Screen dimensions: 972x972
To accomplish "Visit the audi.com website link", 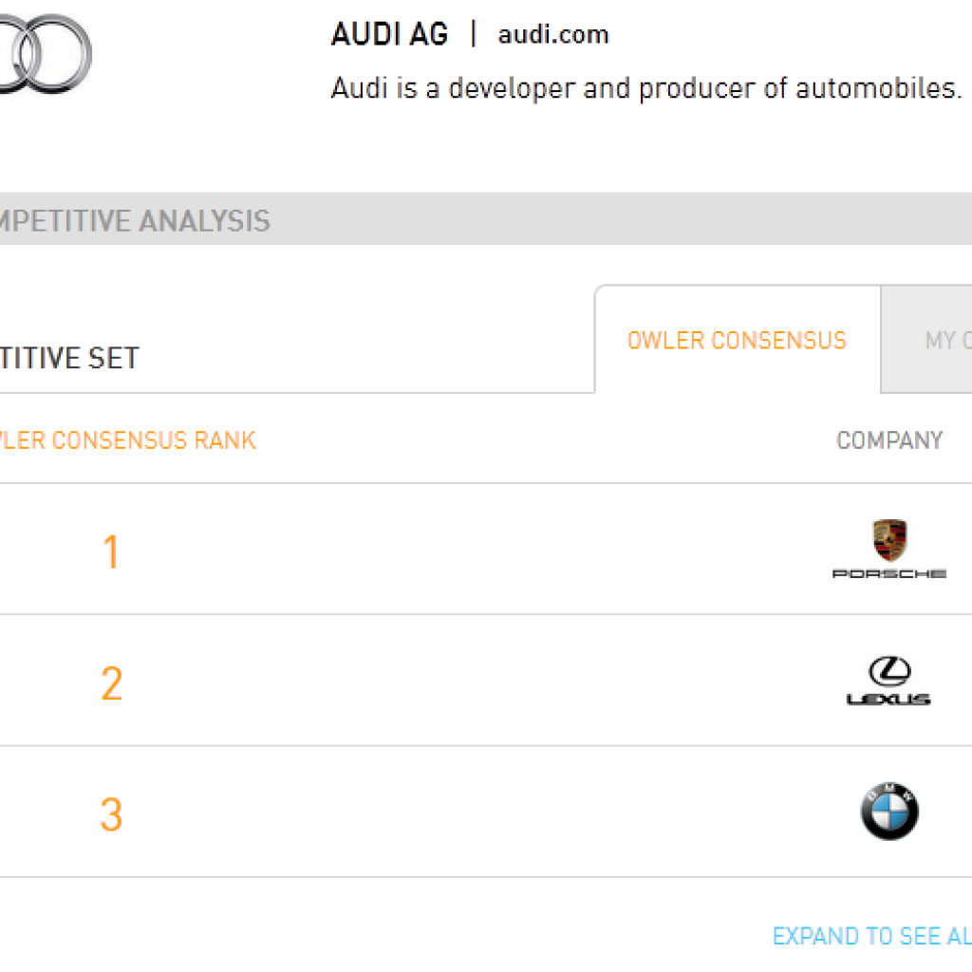I will click(x=553, y=35).
